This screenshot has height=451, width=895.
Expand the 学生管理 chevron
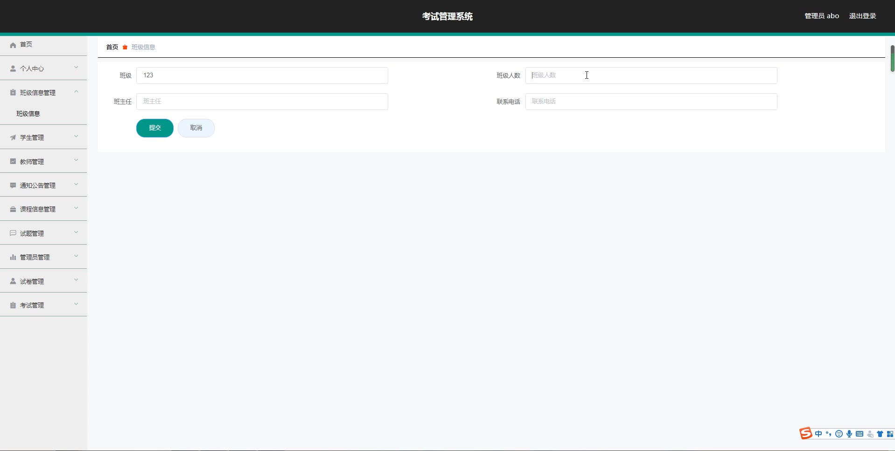click(76, 137)
